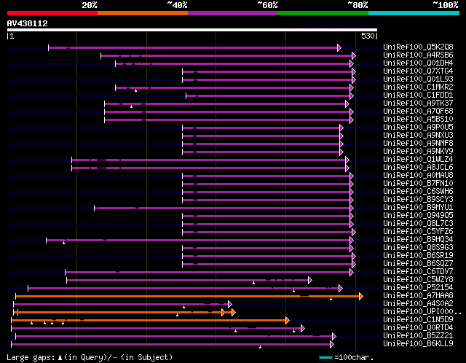Click the orange ~40% identity legend segment
466x363 pixels.
tap(143, 13)
